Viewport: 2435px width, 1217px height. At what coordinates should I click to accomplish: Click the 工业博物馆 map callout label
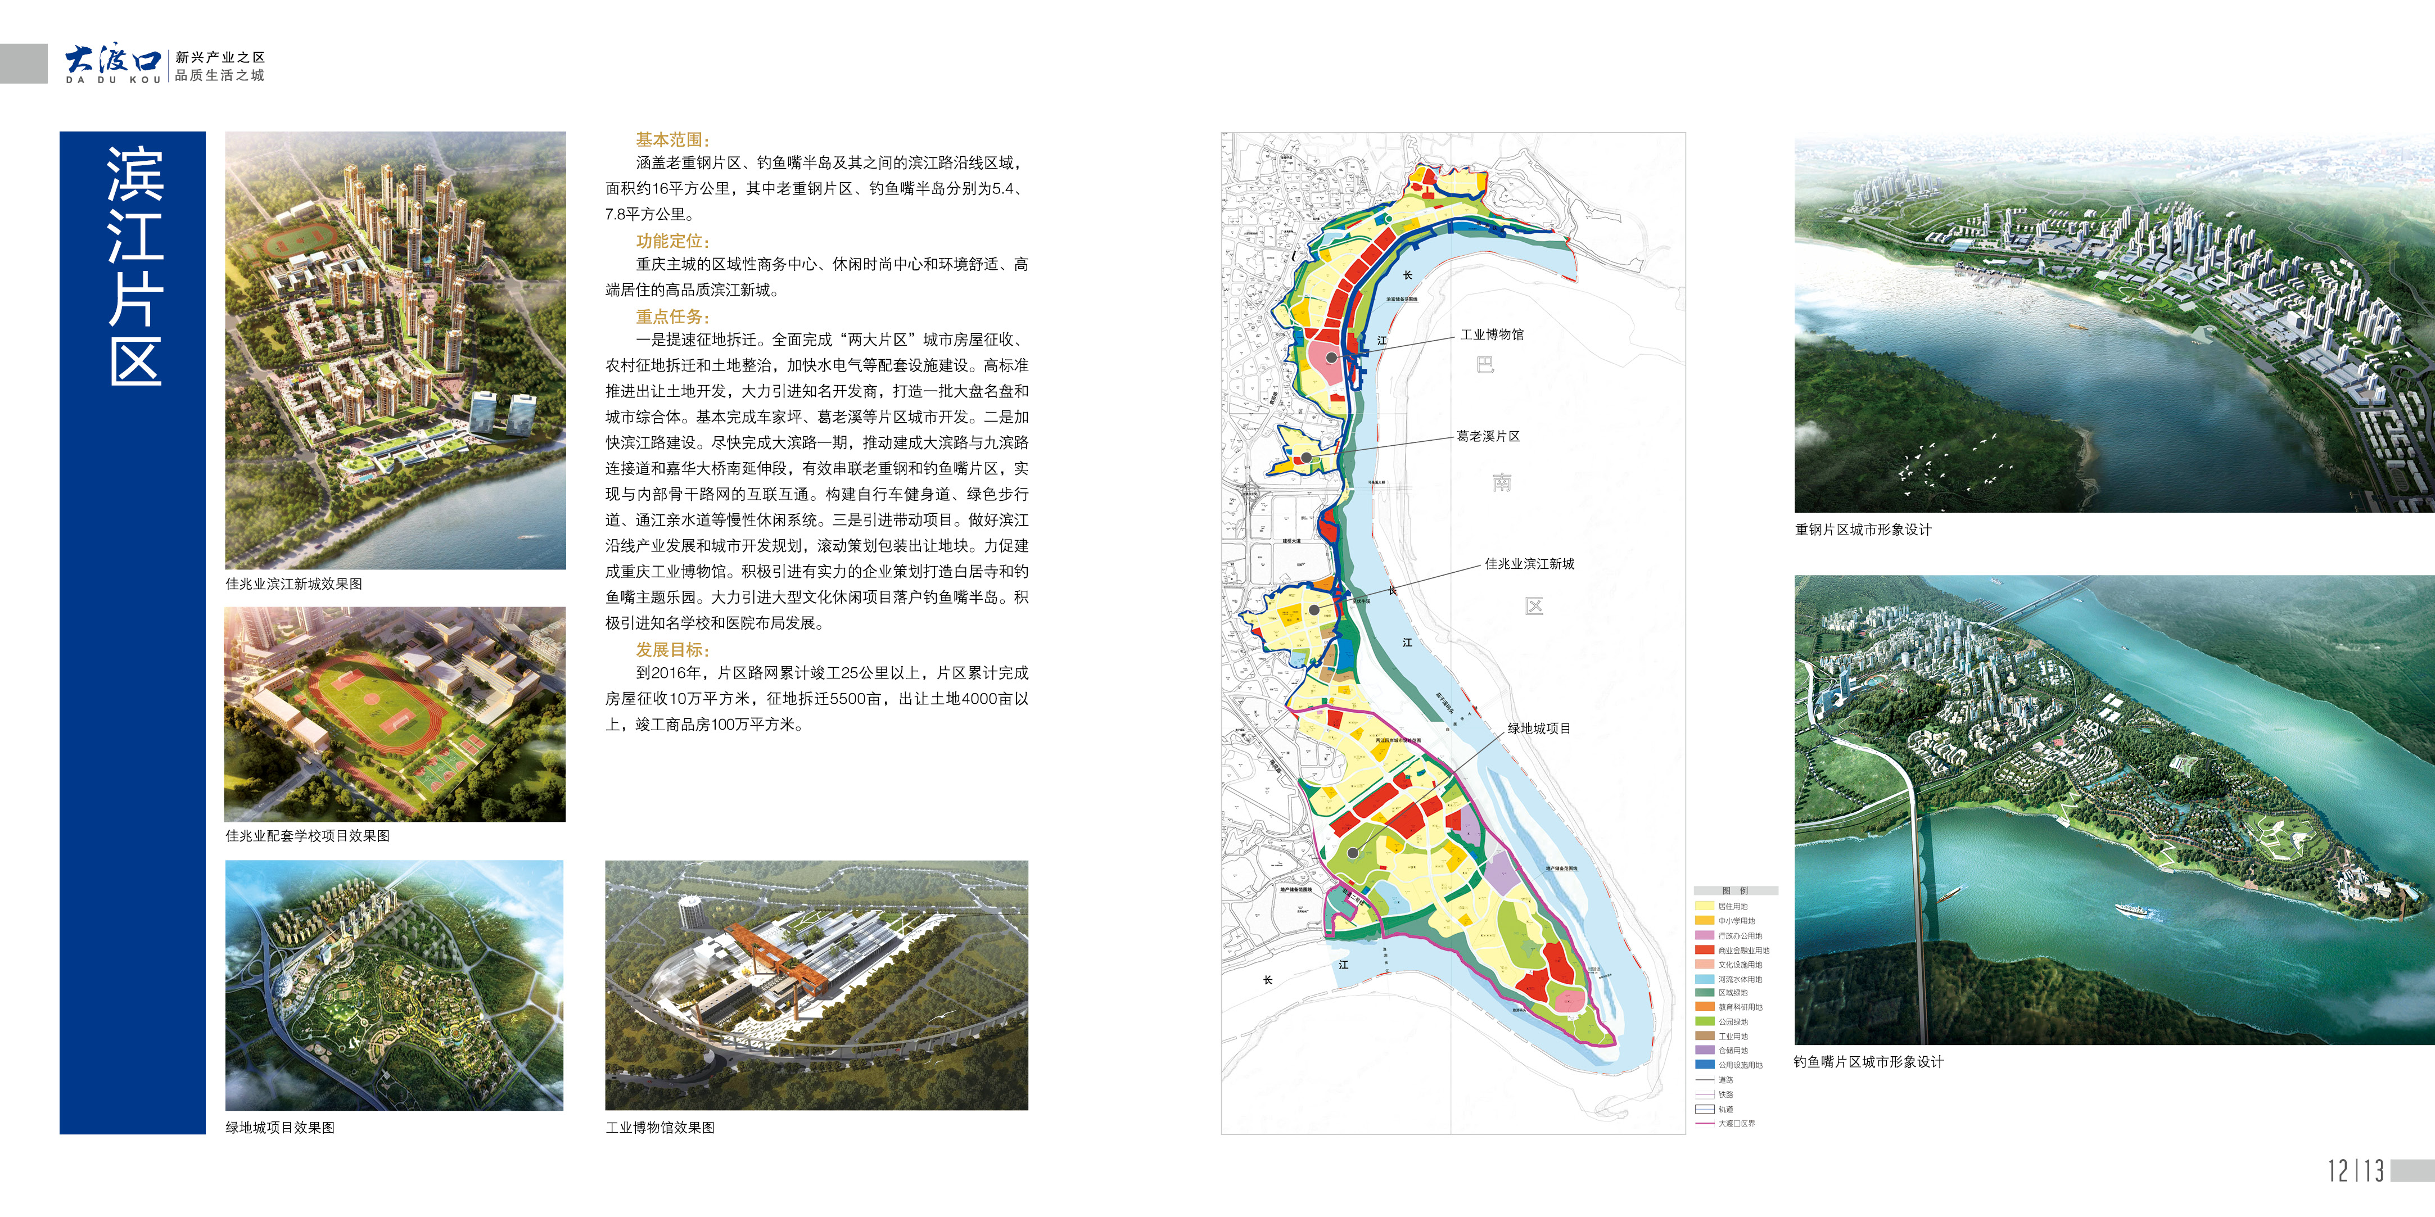point(1492,334)
